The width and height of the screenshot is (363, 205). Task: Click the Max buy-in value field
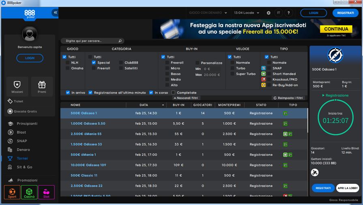212,75
